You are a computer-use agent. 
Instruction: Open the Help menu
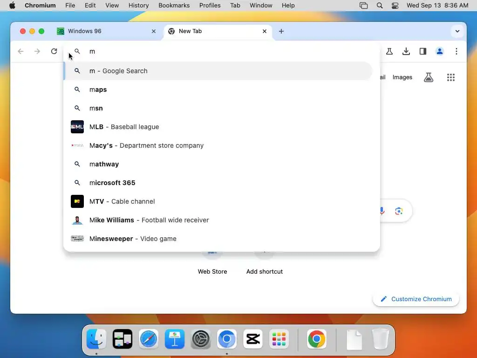click(x=288, y=6)
